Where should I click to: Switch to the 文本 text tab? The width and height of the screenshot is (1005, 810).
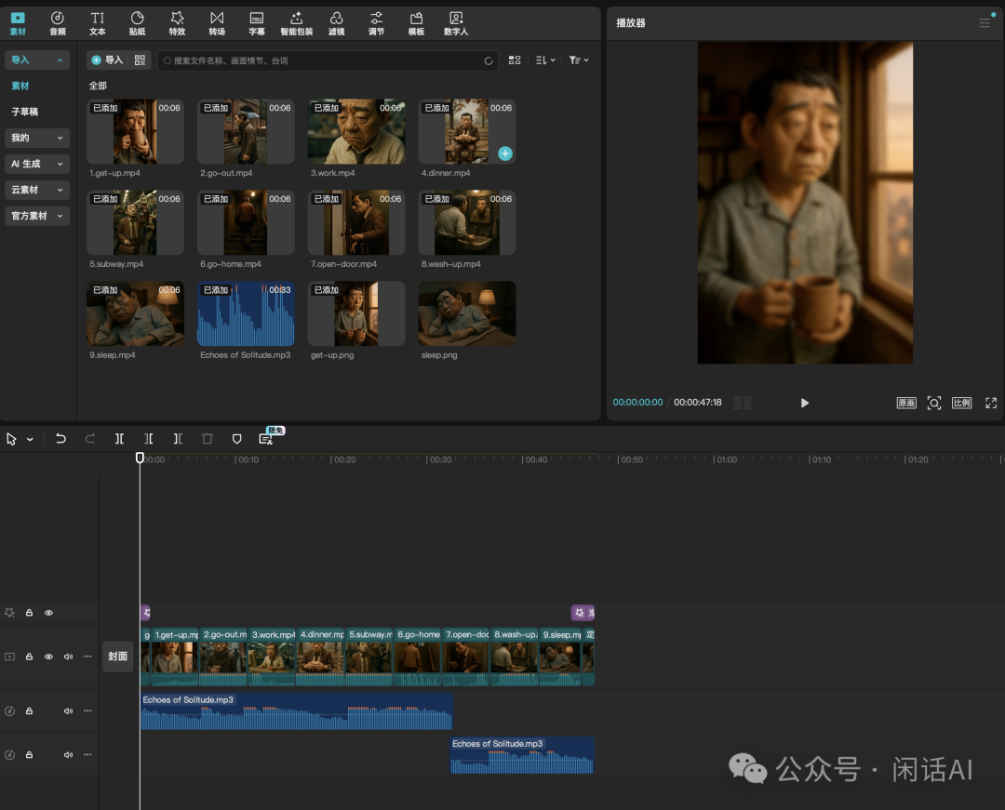[98, 23]
